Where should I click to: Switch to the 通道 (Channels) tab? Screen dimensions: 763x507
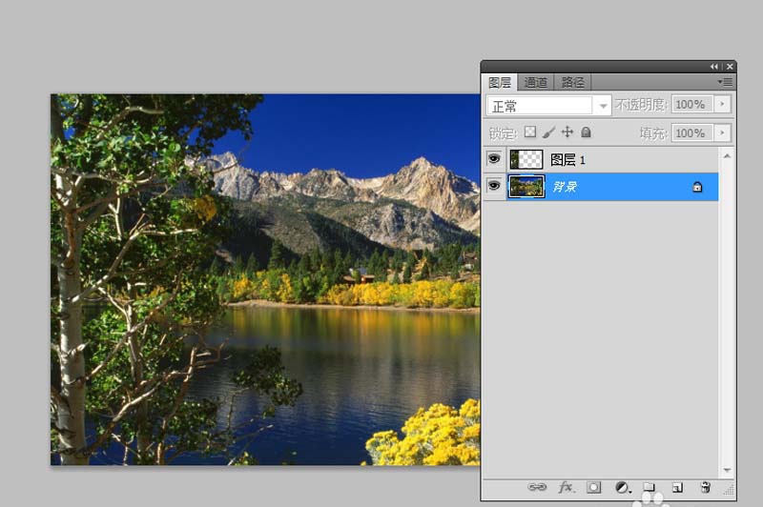click(x=536, y=82)
